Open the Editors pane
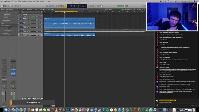This screenshot has width=199, height=112. (20, 6)
